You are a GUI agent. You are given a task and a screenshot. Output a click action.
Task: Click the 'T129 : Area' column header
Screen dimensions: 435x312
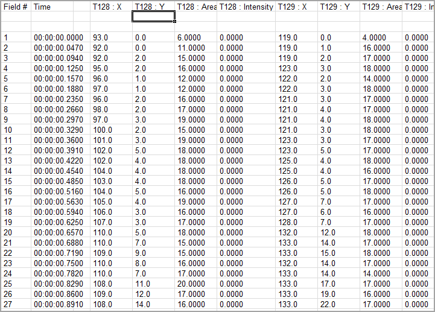tap(381, 7)
